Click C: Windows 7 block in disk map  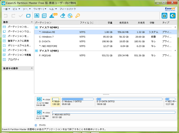tap(78, 102)
